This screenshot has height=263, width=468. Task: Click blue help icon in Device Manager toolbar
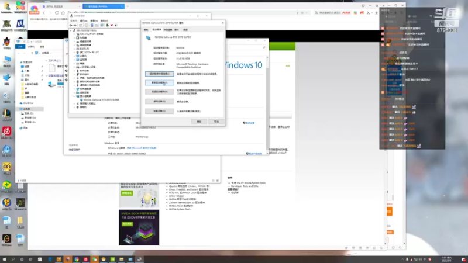point(92,25)
